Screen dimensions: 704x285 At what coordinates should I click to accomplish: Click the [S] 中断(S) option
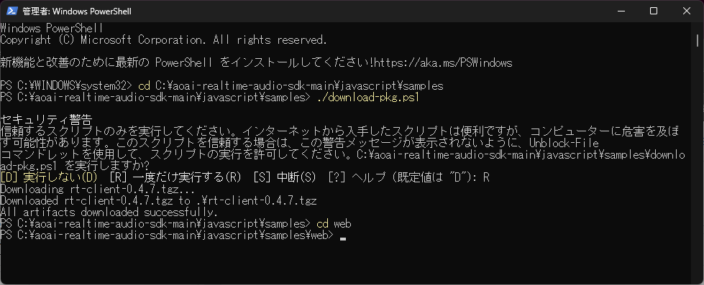(285, 177)
